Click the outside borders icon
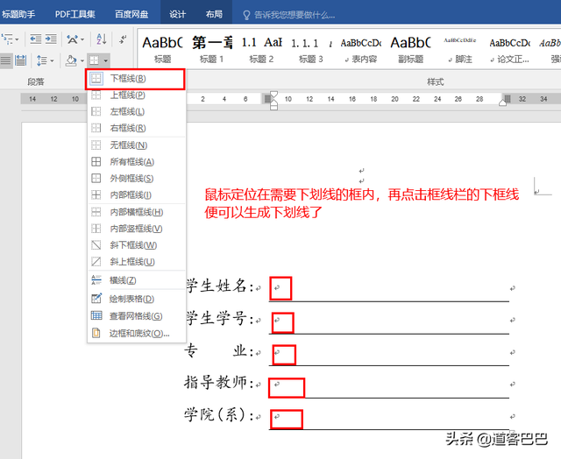 (96, 179)
